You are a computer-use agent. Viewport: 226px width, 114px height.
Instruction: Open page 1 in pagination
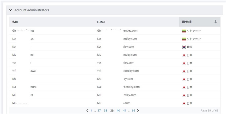click(91, 111)
